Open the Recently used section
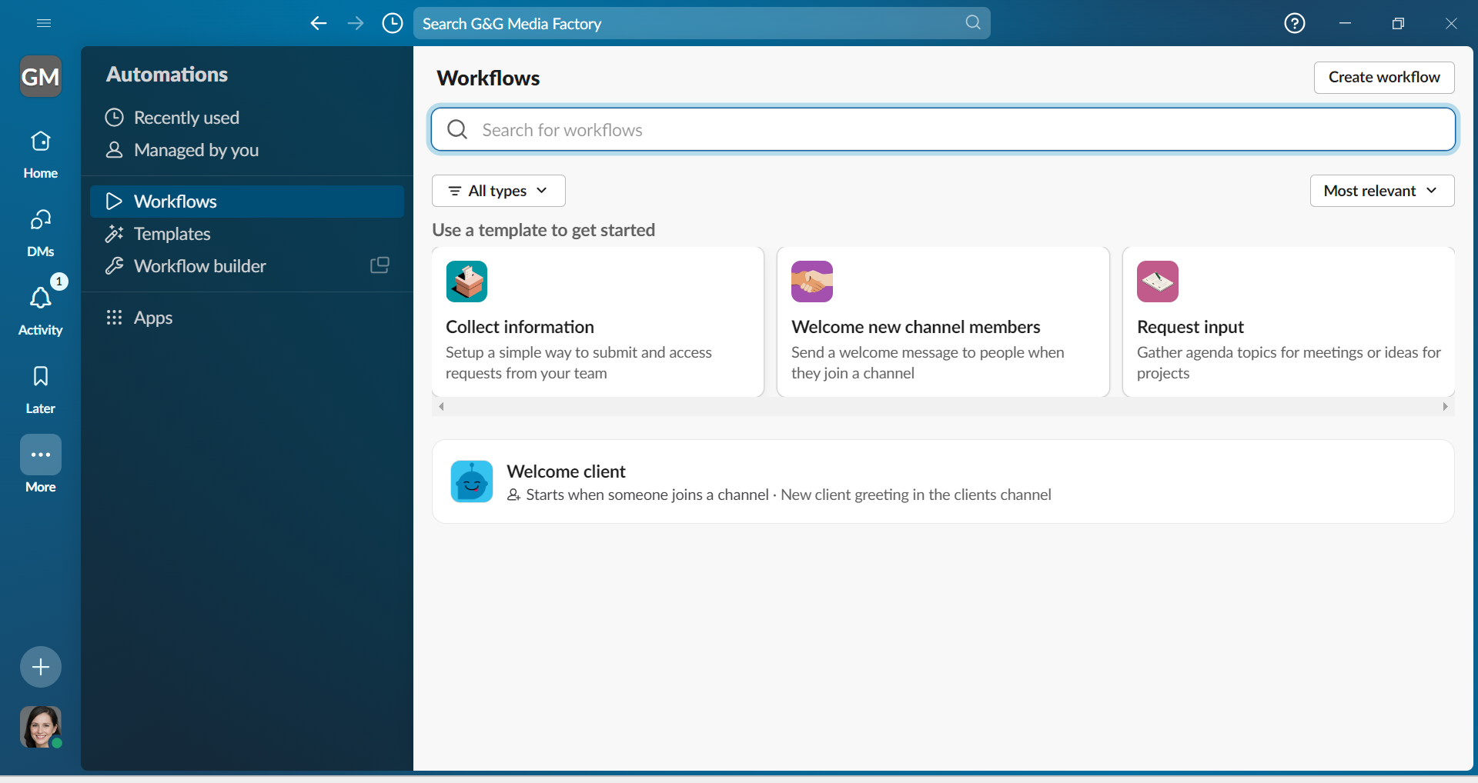The image size is (1478, 783). (x=186, y=117)
